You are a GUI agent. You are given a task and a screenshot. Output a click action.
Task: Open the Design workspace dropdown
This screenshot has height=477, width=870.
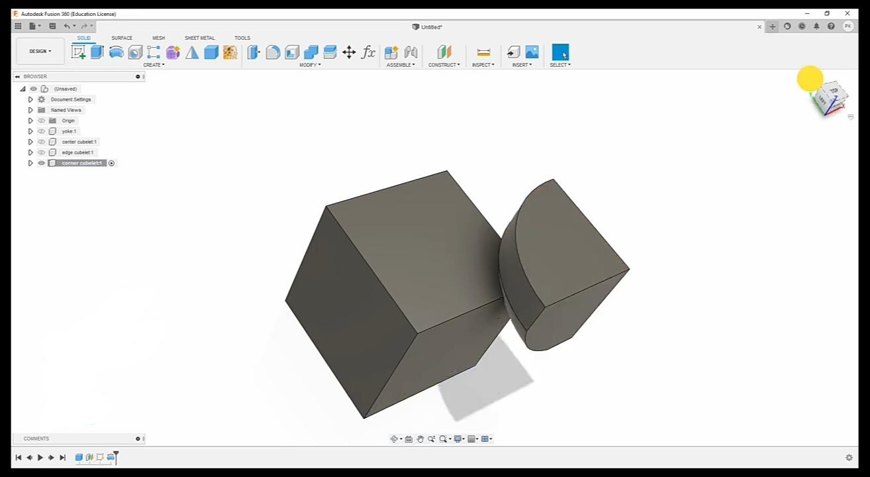pyautogui.click(x=40, y=51)
